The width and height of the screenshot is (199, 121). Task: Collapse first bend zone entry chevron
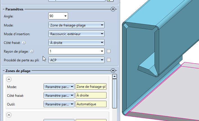click(9, 79)
